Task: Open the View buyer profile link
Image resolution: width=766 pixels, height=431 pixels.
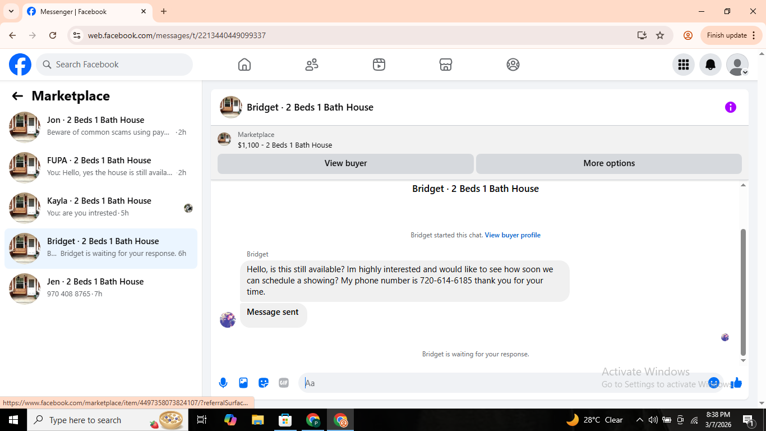Action: (x=513, y=235)
